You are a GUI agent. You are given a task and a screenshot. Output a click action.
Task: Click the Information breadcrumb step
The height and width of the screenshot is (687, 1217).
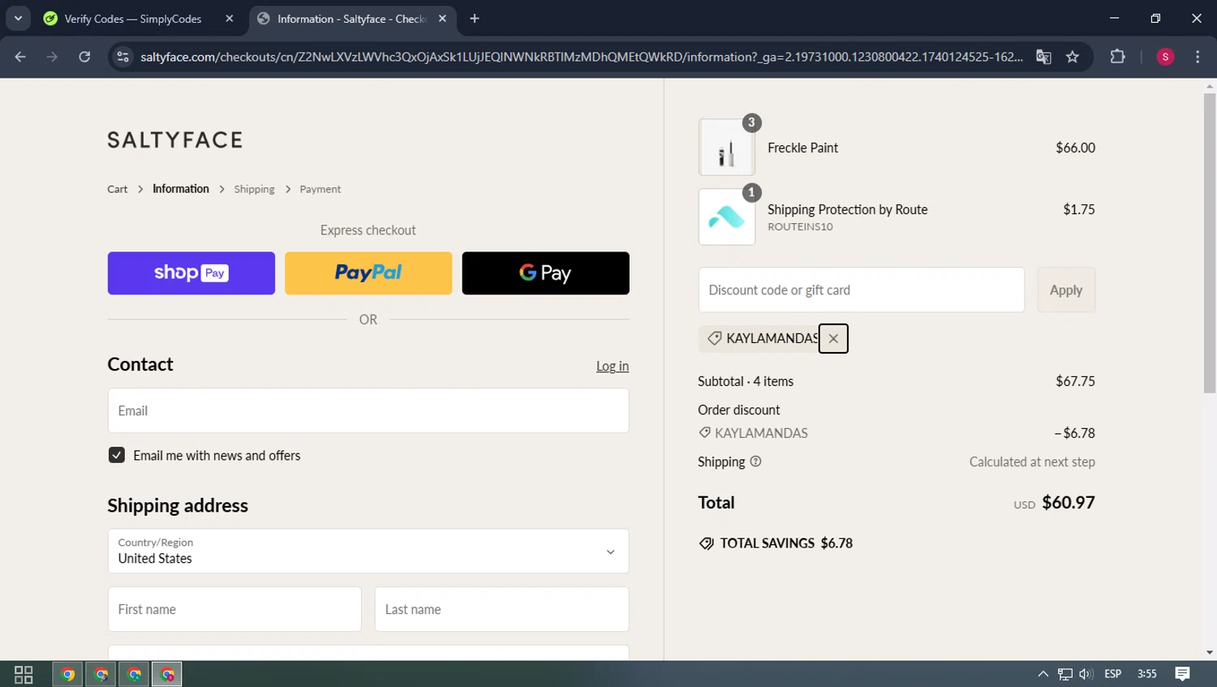[181, 188]
